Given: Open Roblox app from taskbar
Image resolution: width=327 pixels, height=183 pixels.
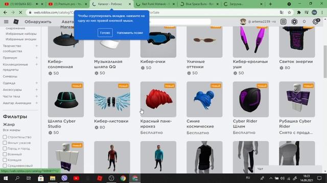Looking at the screenshot, I should pyautogui.click(x=100, y=178).
